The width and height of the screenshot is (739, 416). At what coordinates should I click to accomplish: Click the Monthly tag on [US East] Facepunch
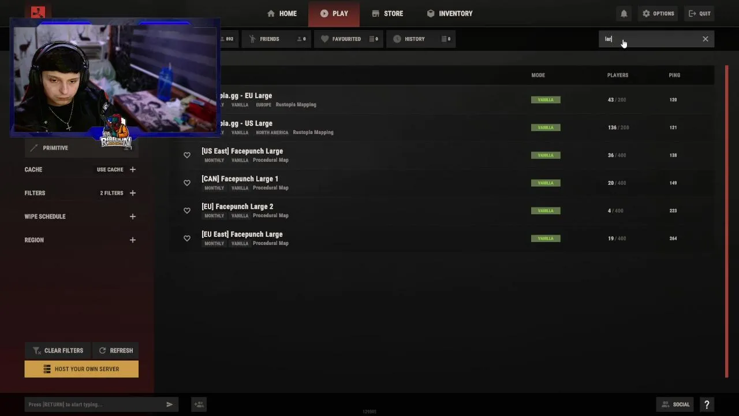214,160
